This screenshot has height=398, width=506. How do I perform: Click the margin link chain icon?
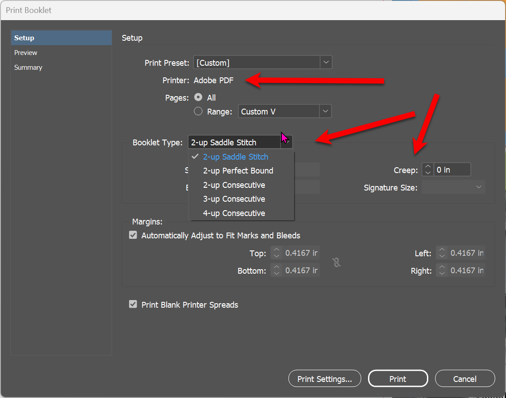pyautogui.click(x=337, y=263)
